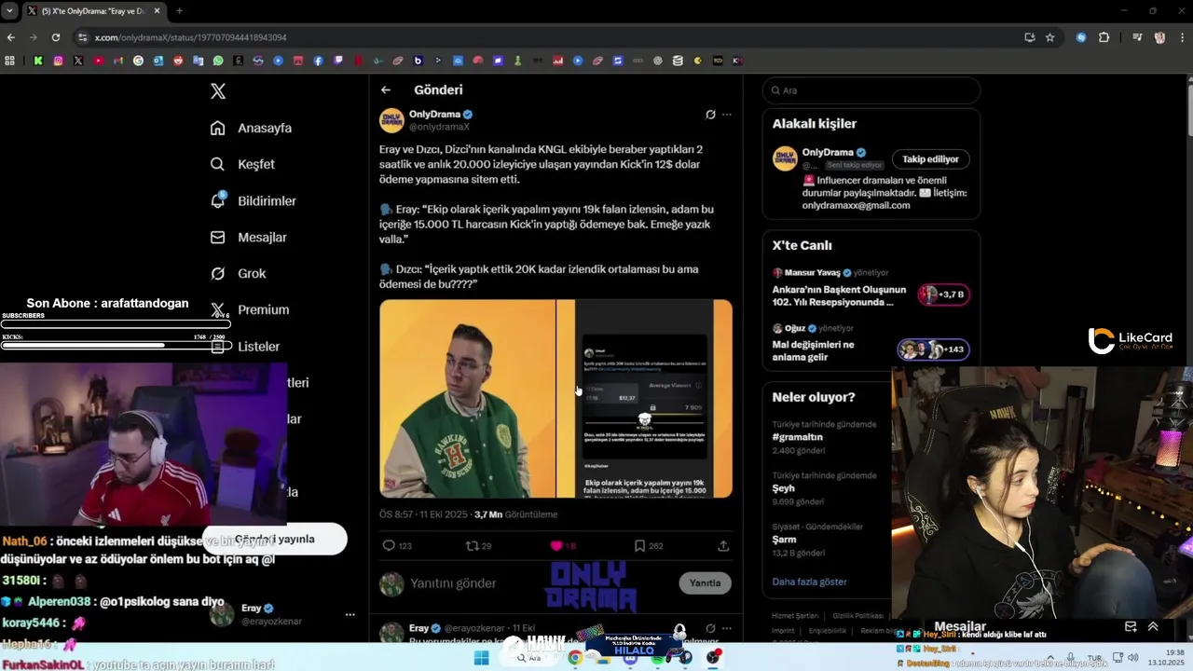Click the Grok icon on OnlyDrama post

tap(710, 115)
